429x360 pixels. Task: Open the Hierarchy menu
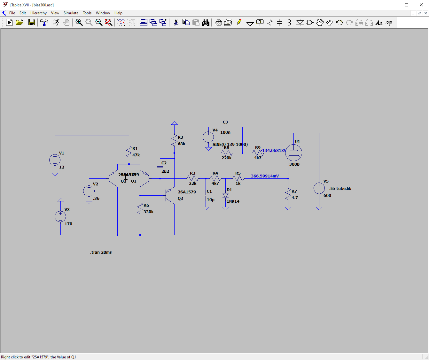pos(38,13)
